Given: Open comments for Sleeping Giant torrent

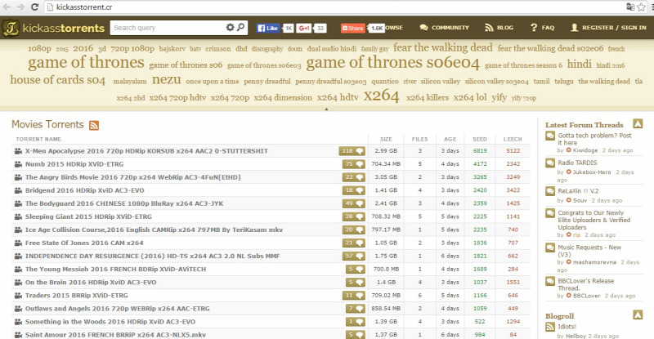Looking at the screenshot, I should tap(354, 216).
